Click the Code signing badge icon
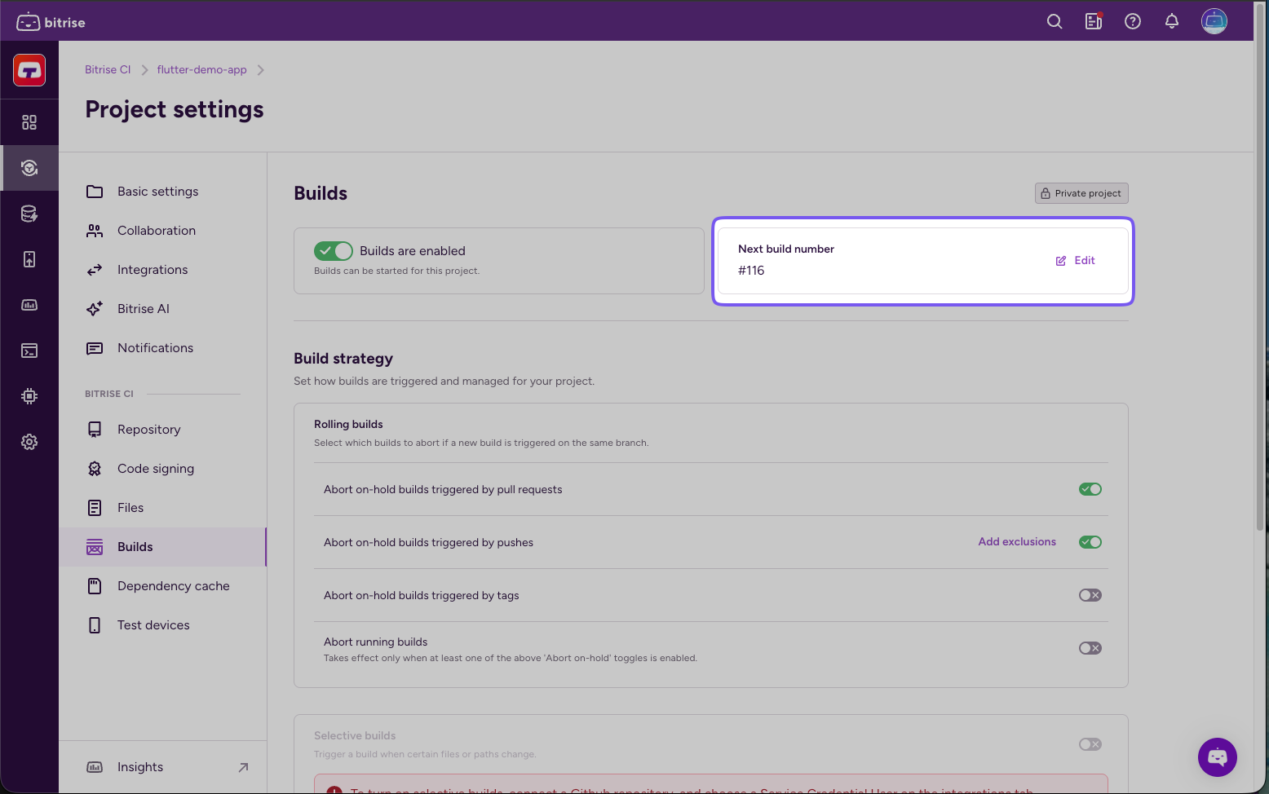 click(x=95, y=469)
